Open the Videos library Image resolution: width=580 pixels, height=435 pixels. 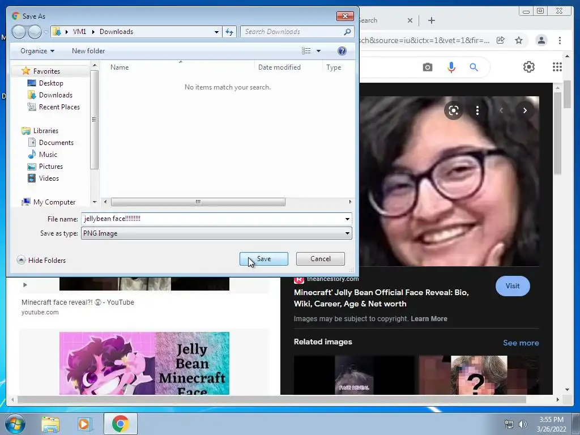49,178
